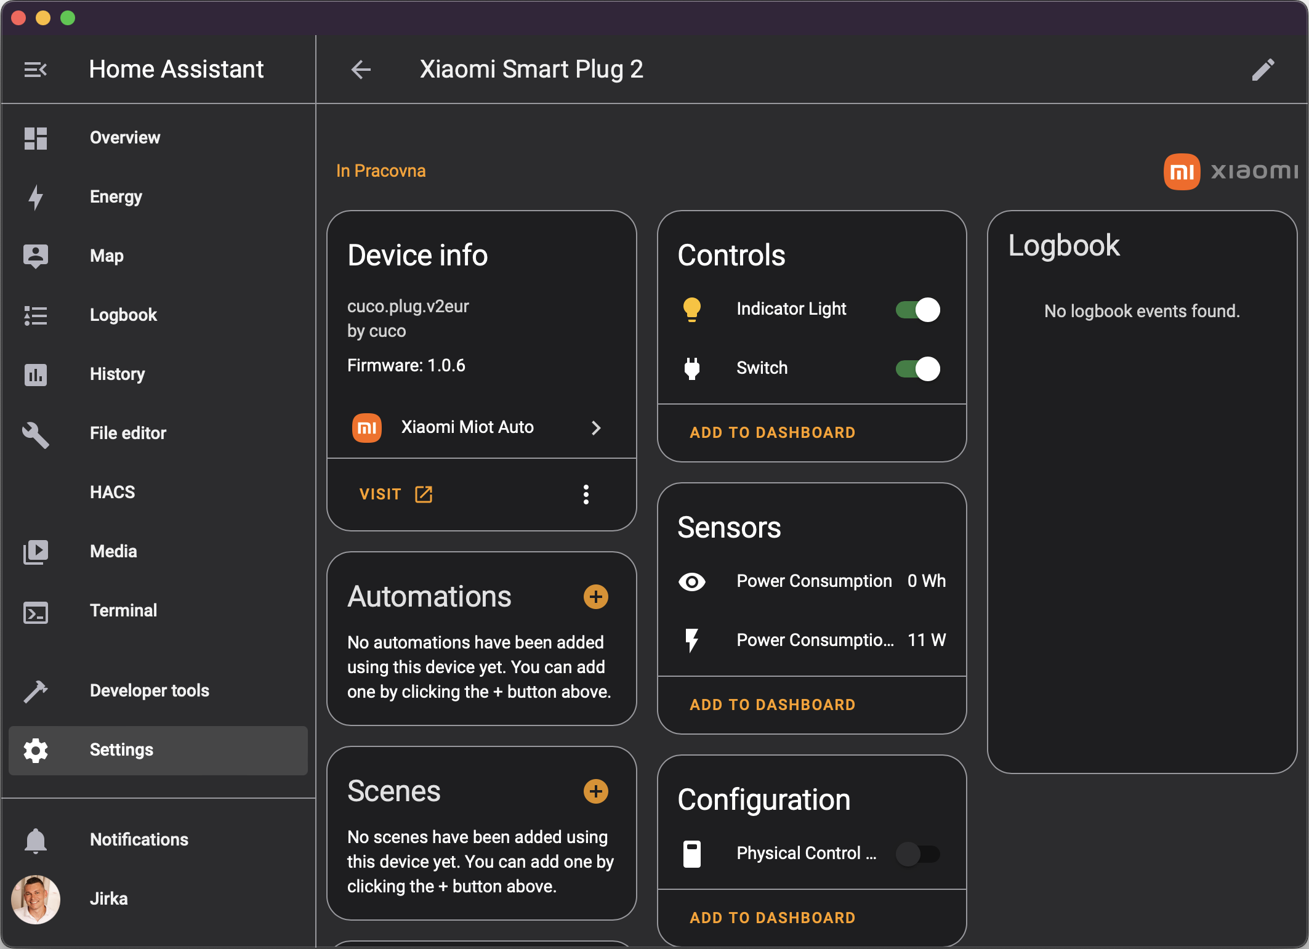The image size is (1309, 949).
Task: Click the external-link icon beside VISIT
Action: [424, 495]
